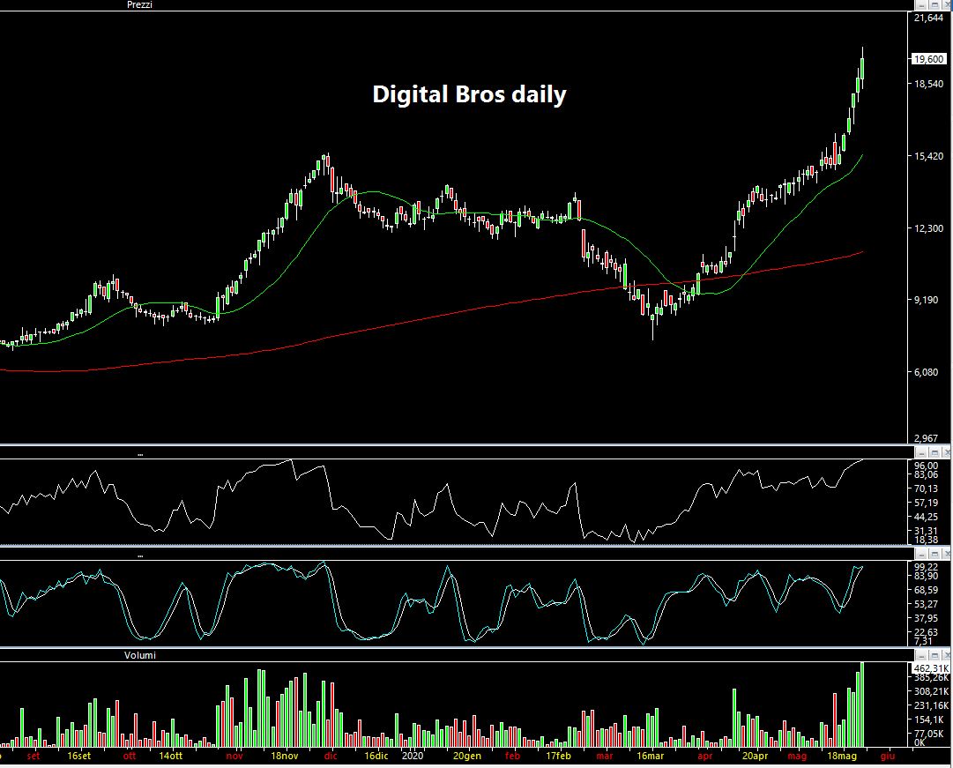Click the "dic" month label on date axis

pyautogui.click(x=331, y=756)
